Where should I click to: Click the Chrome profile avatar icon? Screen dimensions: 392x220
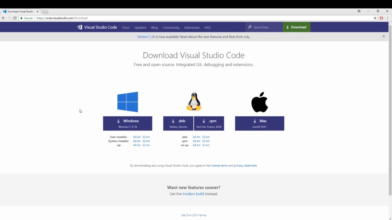coord(359,11)
